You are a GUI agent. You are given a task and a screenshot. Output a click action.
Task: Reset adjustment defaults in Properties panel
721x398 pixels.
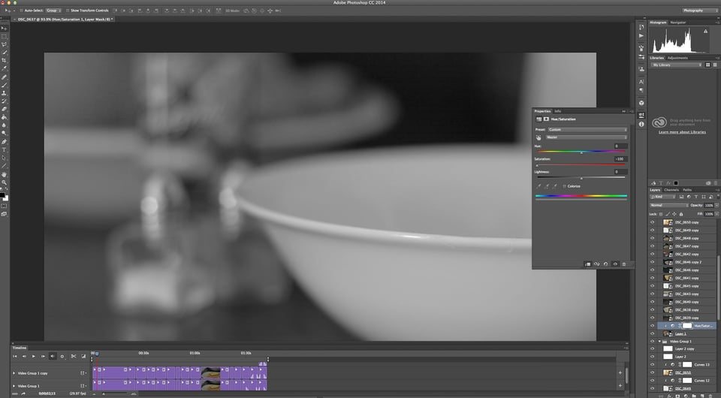pyautogui.click(x=605, y=264)
